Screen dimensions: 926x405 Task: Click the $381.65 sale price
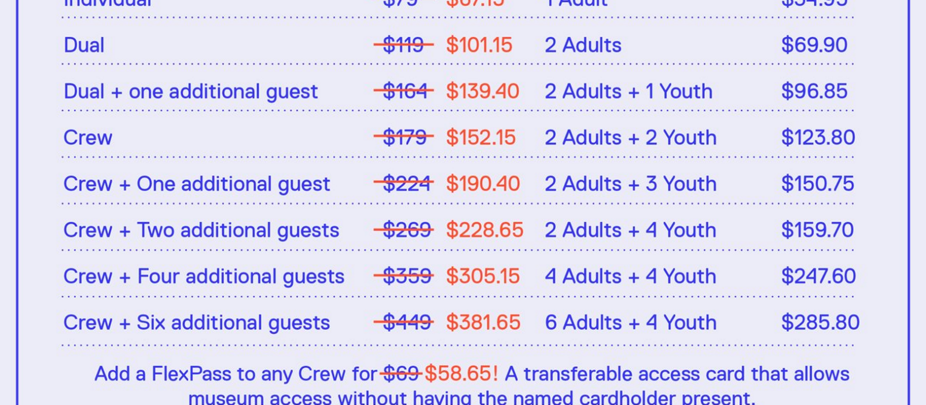483,323
